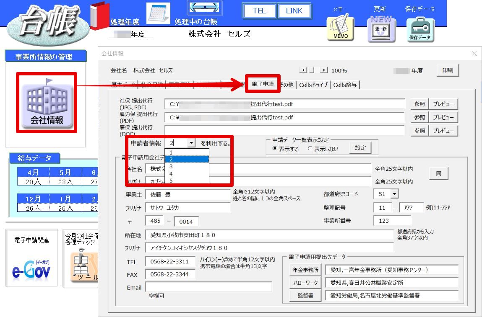This screenshot has height=317, width=482.
Task: Click the 年金事務所 button
Action: click(x=305, y=270)
